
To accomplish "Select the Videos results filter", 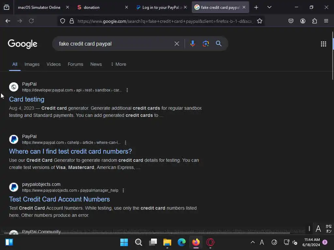I will [54, 64].
